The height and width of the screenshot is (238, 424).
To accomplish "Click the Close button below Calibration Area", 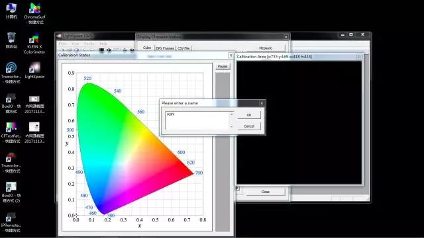I will pyautogui.click(x=266, y=192).
